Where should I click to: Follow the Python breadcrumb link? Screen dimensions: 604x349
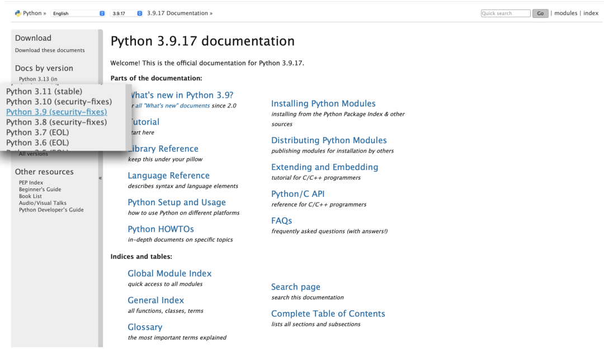[32, 13]
